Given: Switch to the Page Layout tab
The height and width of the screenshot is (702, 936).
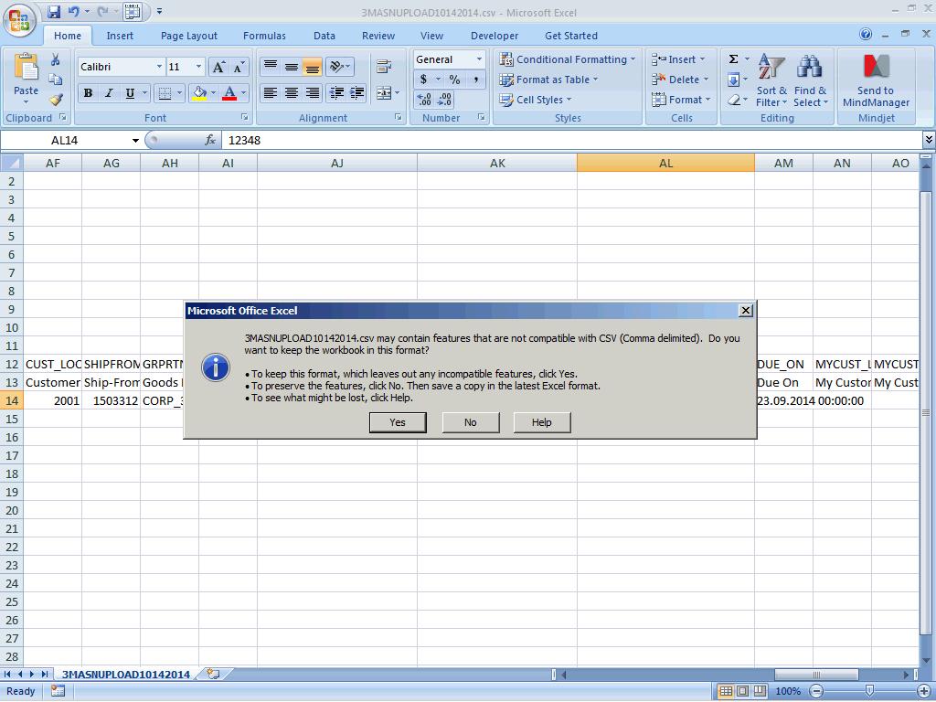Looking at the screenshot, I should (x=189, y=36).
